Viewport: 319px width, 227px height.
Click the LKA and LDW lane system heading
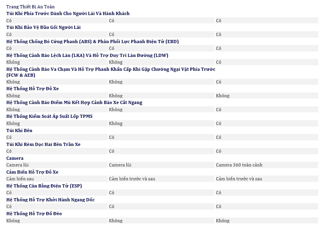87,55
